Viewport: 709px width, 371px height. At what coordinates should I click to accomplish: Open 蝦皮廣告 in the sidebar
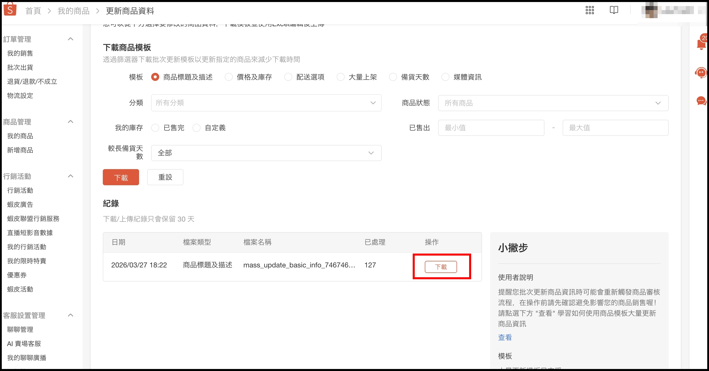(20, 204)
